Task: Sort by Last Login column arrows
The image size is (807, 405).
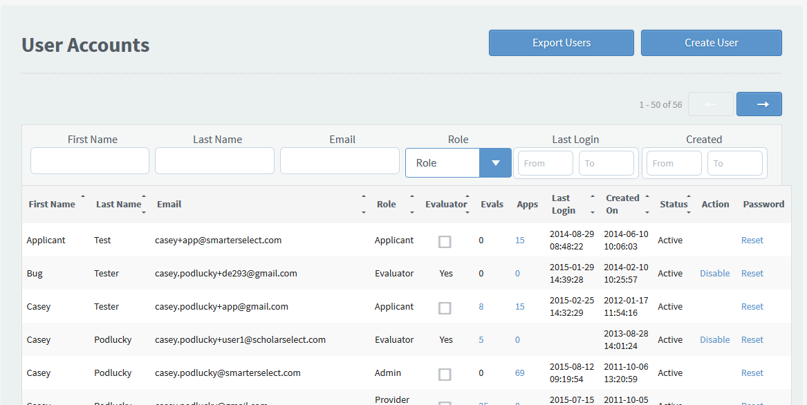Action: (x=593, y=204)
